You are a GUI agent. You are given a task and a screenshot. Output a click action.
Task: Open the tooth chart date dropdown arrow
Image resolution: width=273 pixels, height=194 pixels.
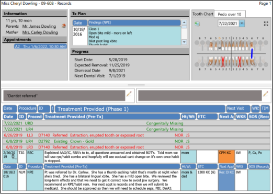click(x=242, y=24)
